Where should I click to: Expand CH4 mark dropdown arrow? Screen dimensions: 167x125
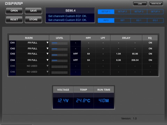coord(47,60)
